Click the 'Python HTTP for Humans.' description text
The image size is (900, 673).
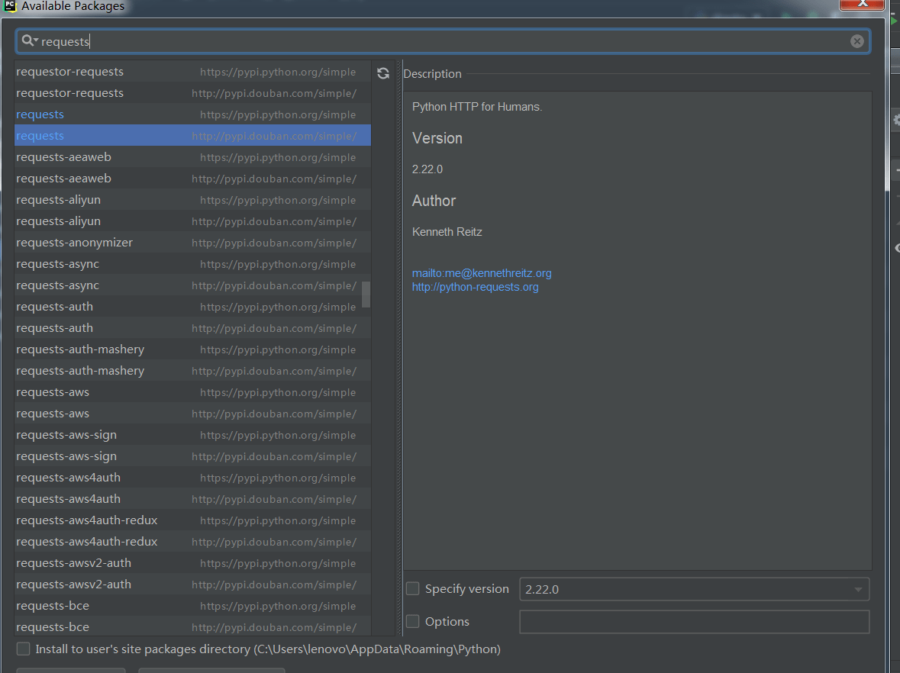click(x=477, y=107)
